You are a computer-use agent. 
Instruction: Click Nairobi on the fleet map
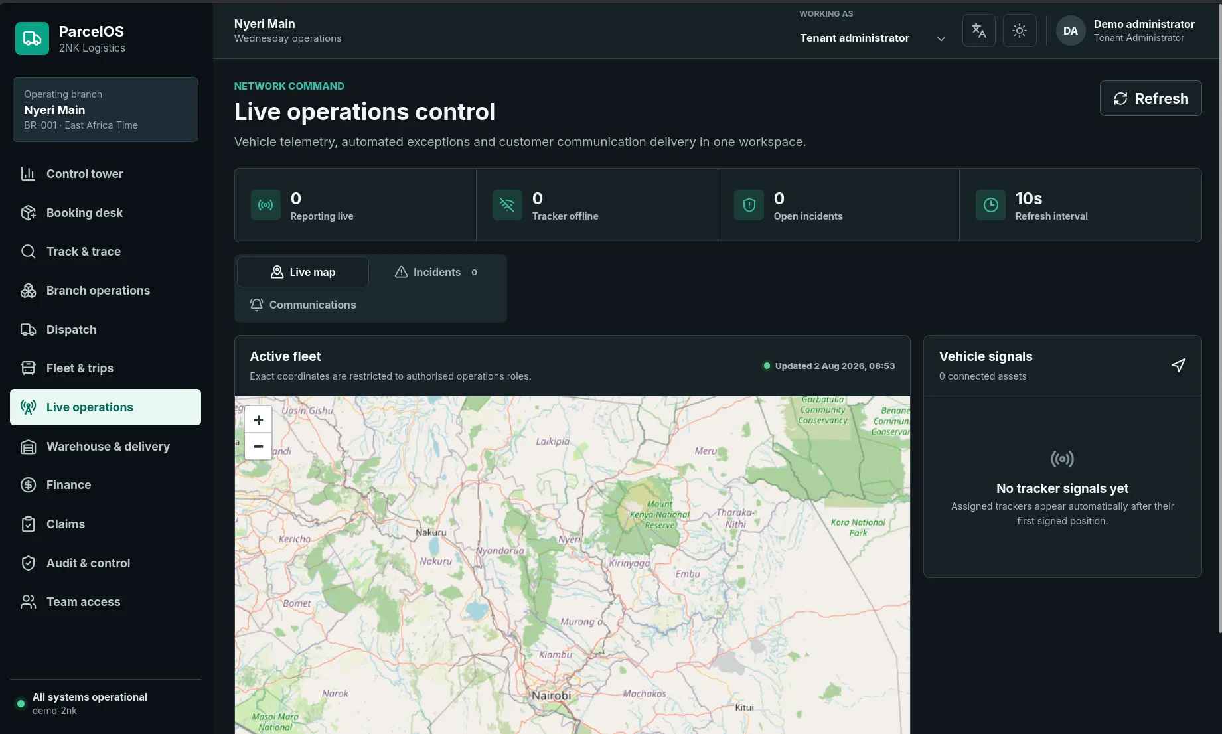click(551, 696)
